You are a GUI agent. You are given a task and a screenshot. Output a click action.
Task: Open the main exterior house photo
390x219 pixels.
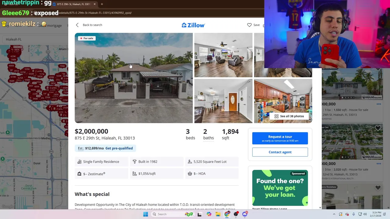134,78
